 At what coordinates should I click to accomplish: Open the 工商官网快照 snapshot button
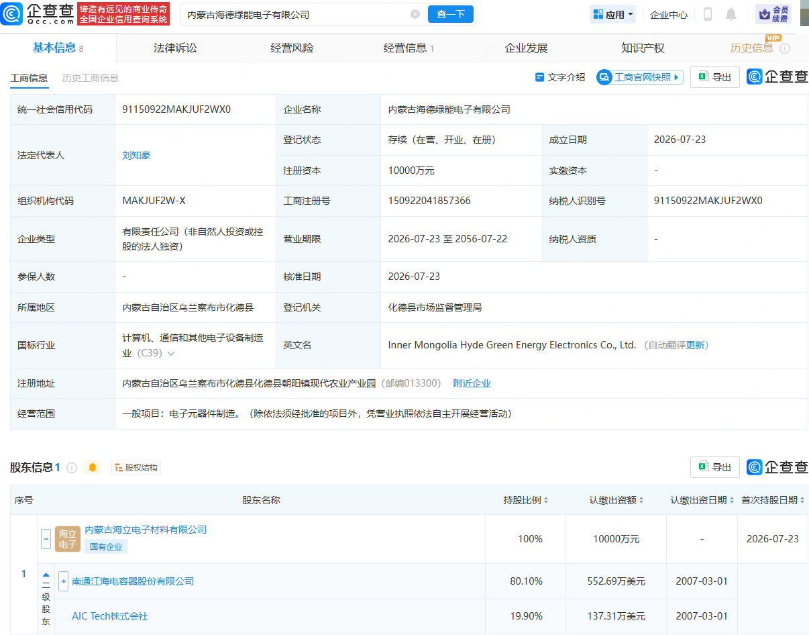pos(640,77)
